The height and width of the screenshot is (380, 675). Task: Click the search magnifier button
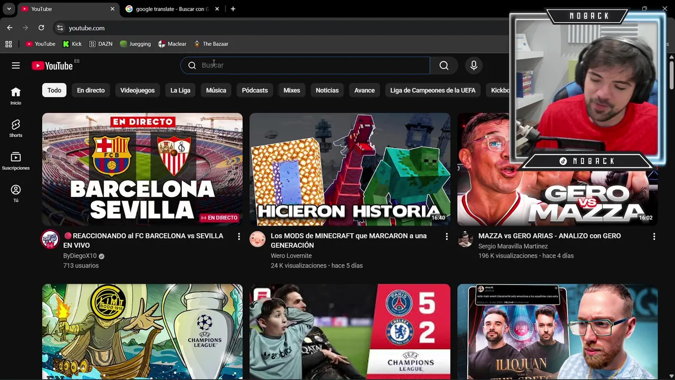point(444,65)
